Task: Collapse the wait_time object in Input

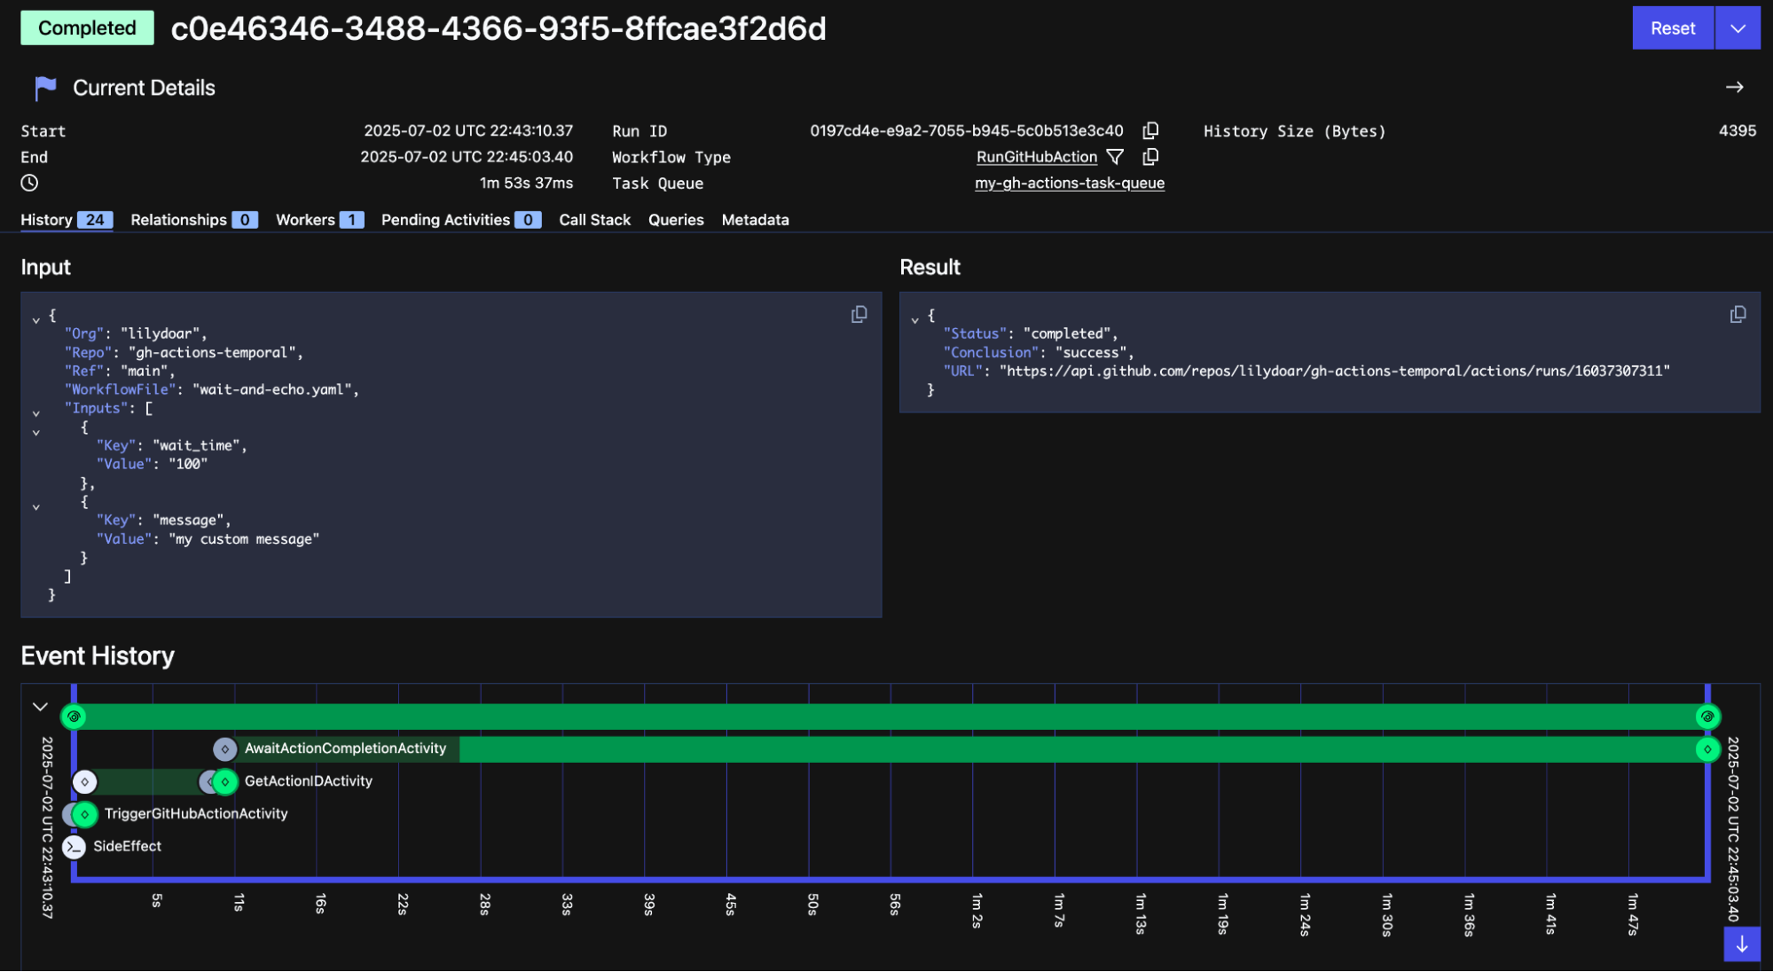Action: click(x=35, y=433)
